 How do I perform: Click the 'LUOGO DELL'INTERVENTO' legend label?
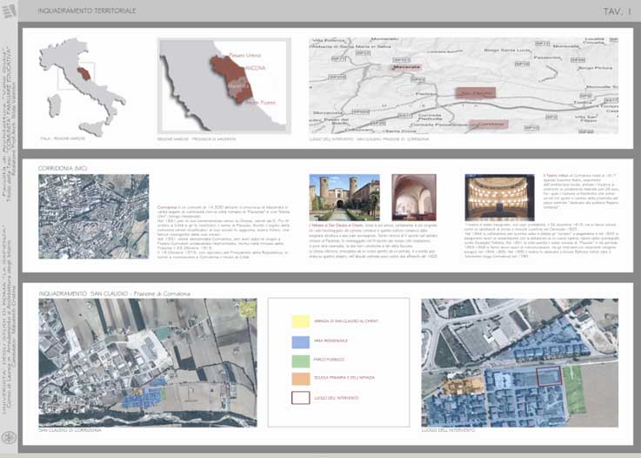[336, 398]
